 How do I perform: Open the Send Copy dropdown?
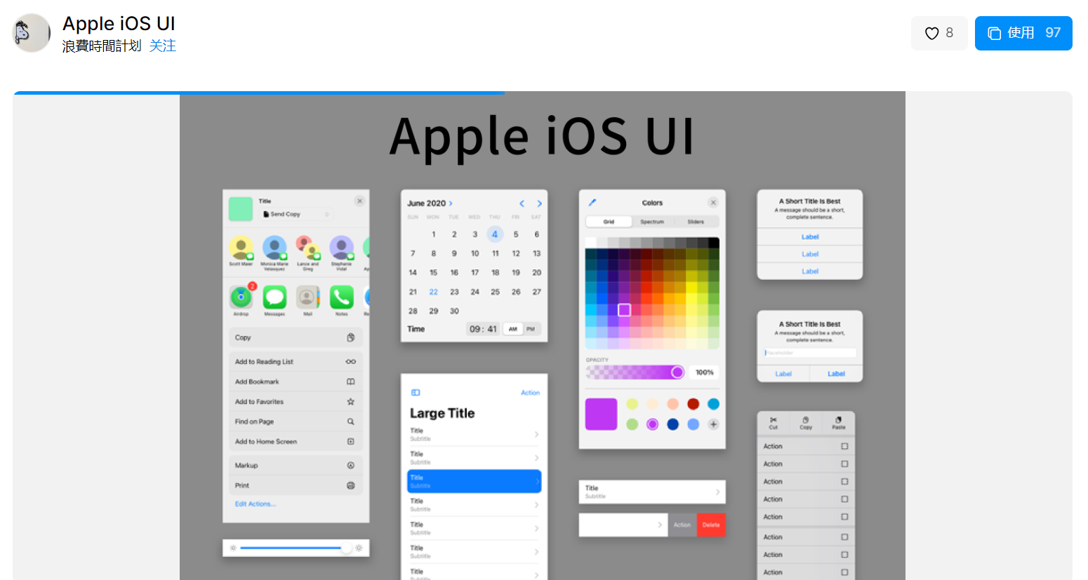coord(296,214)
